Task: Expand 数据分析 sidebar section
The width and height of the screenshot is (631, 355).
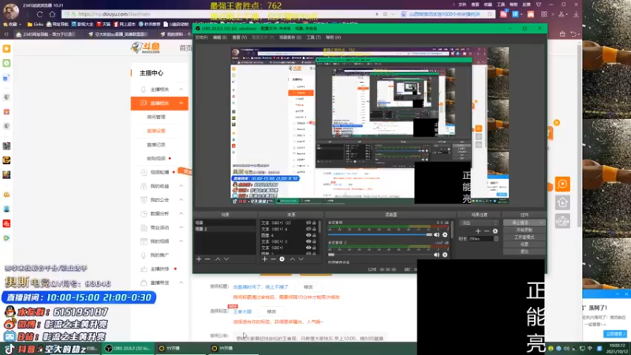Action: (x=160, y=214)
